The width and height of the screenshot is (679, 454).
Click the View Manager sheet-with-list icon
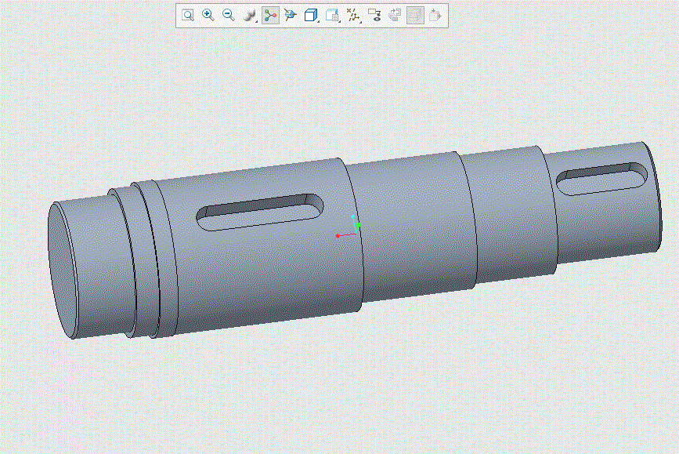point(332,16)
